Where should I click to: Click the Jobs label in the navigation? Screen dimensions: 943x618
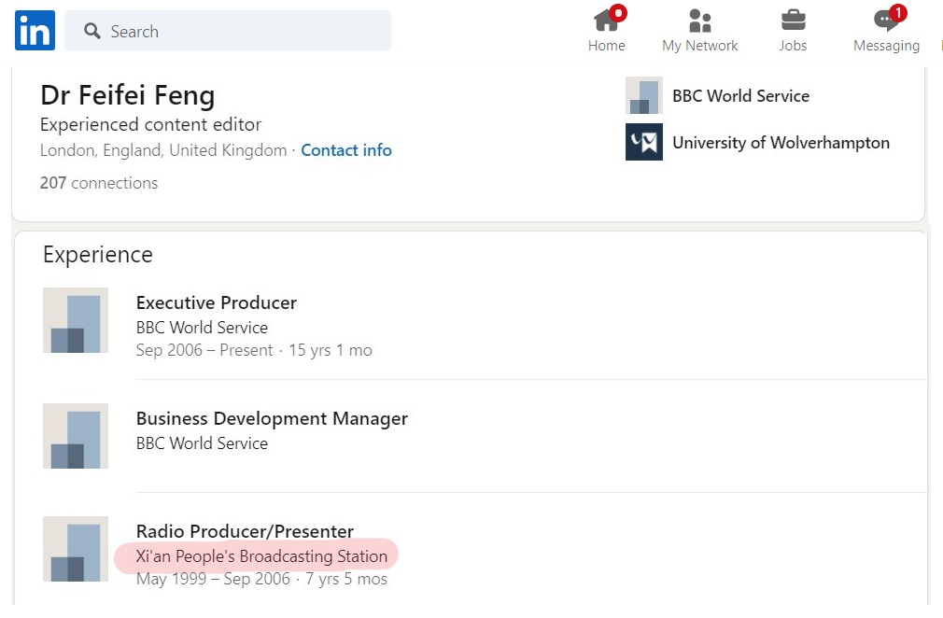coord(794,46)
